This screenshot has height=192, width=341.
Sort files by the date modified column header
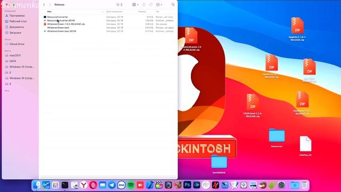click(x=114, y=12)
